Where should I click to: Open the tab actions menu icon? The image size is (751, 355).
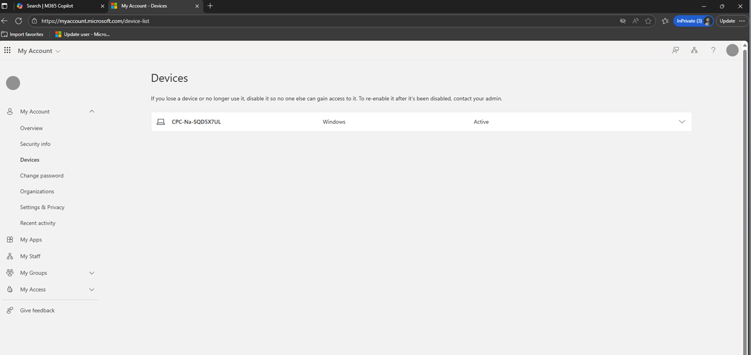coord(4,6)
